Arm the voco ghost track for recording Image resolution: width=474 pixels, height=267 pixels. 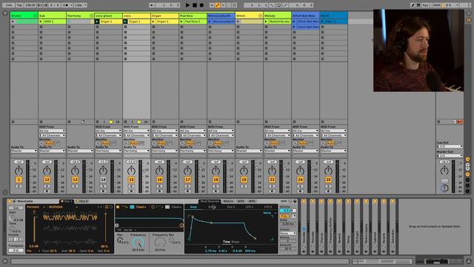(x=103, y=191)
